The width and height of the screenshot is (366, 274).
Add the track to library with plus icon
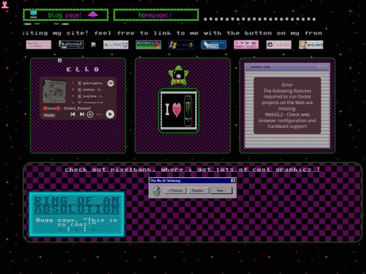click(90, 114)
